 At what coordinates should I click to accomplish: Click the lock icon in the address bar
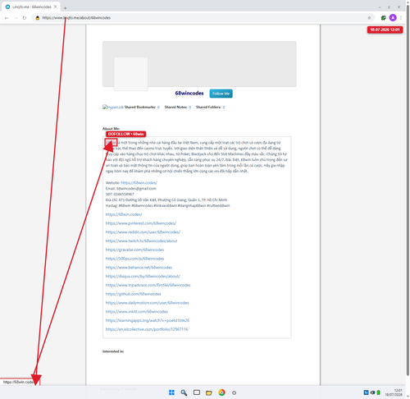38,18
